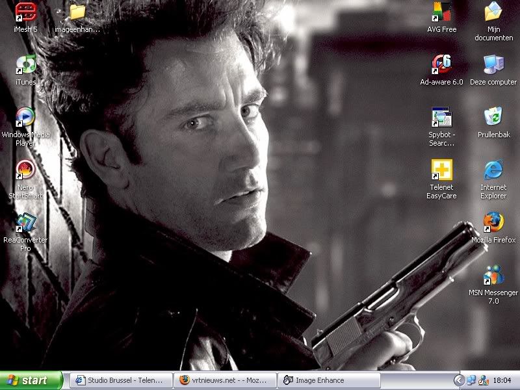
Task: Select the MSN Messenger 7.0 icon
Action: (x=493, y=275)
